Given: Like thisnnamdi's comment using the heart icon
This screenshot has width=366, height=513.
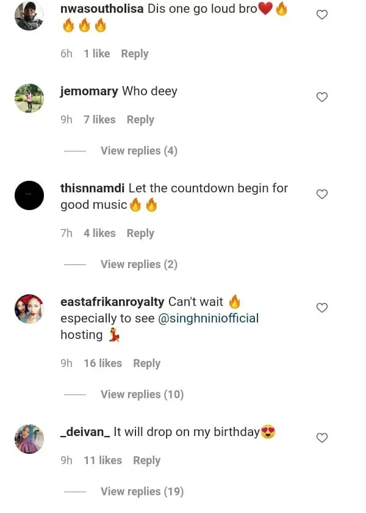Looking at the screenshot, I should (322, 194).
